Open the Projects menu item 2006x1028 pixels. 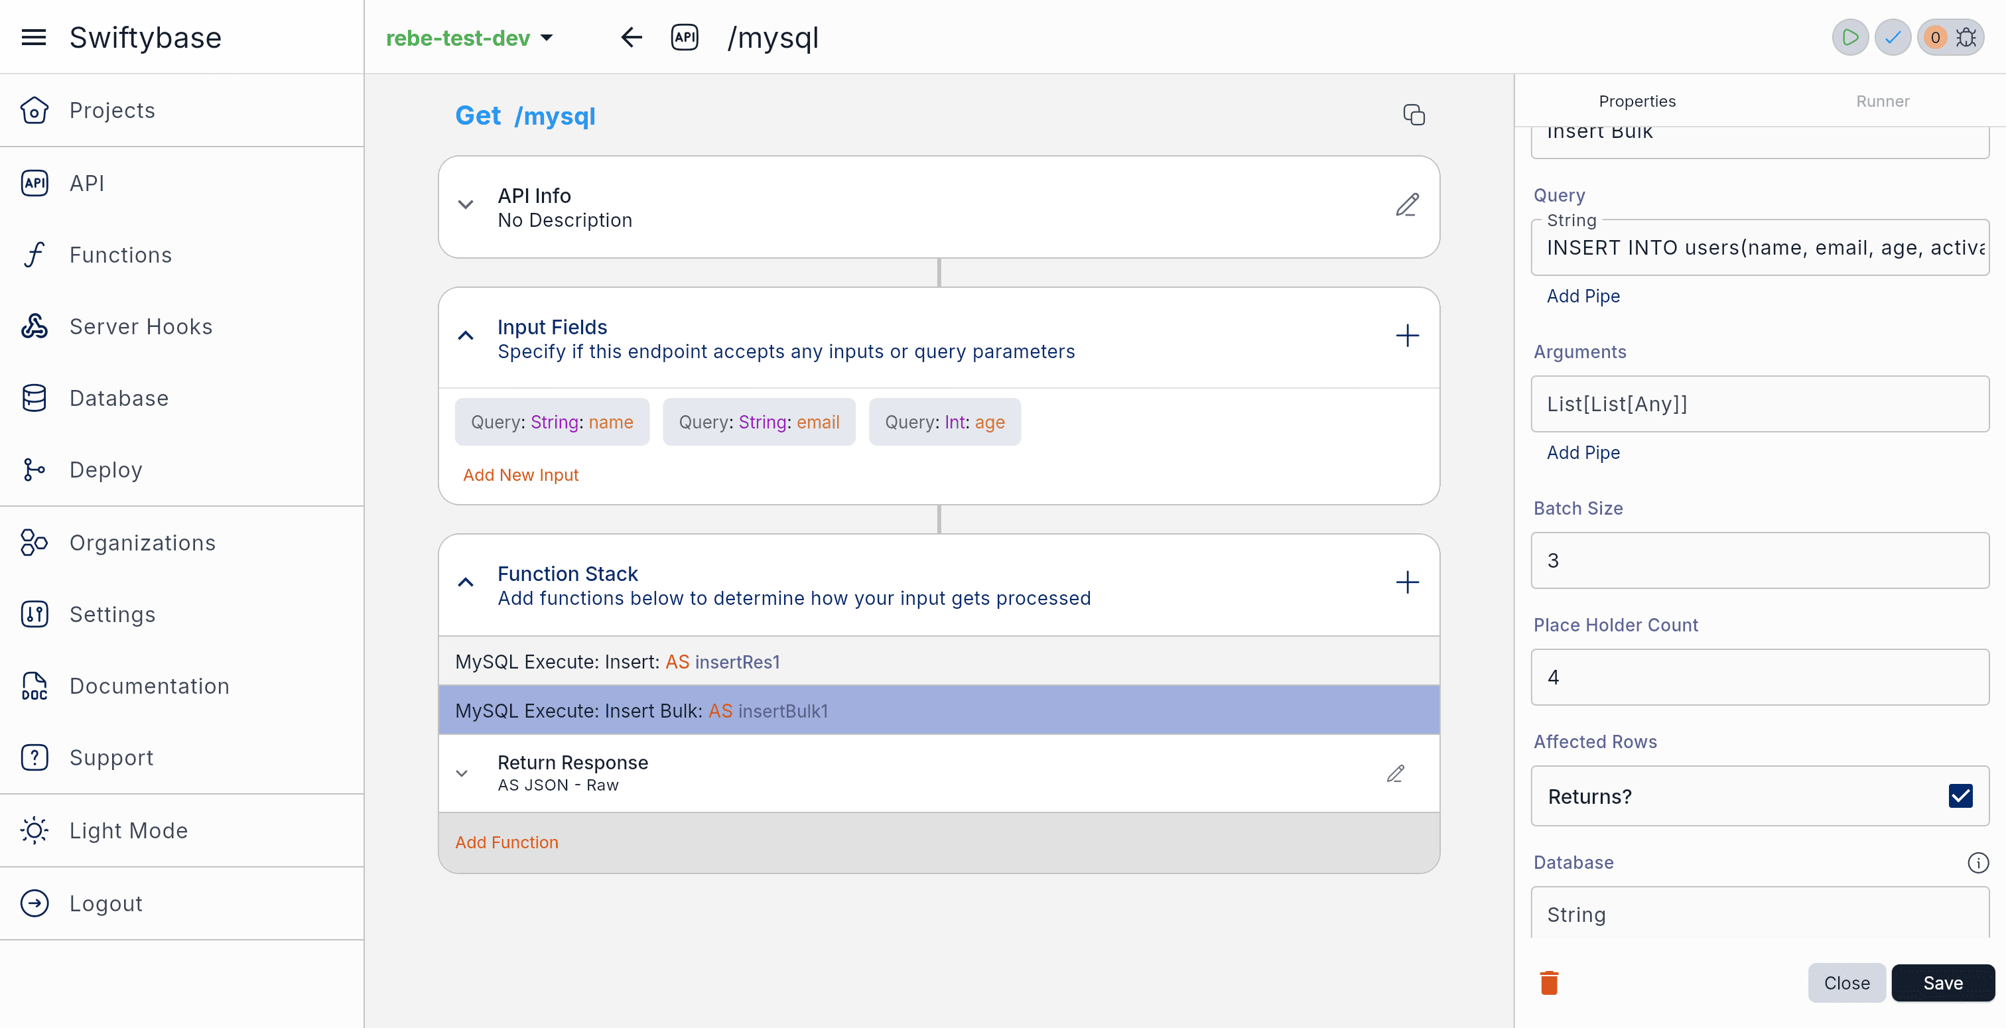(182, 111)
